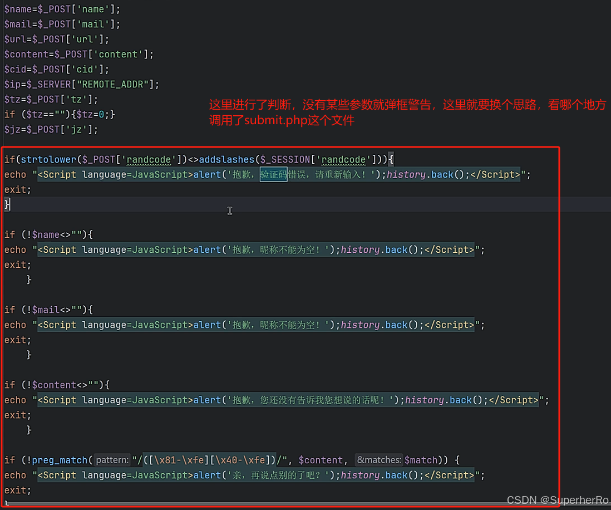
Task: Select the $url=$_POST['url']; line
Action: [x=57, y=39]
